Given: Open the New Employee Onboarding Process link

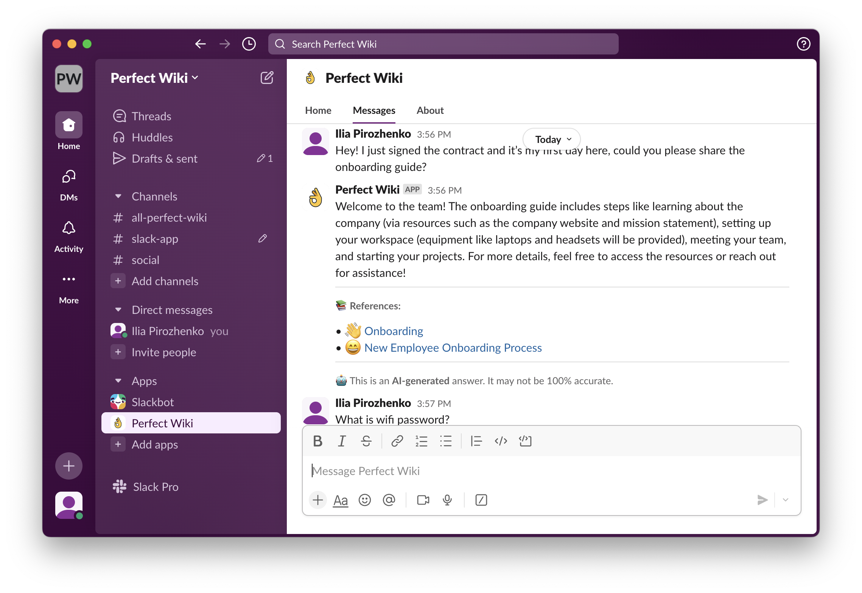Looking at the screenshot, I should [453, 347].
